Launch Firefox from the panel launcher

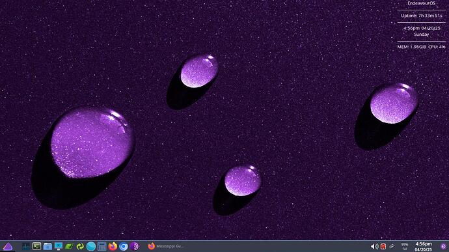[x=113, y=246]
